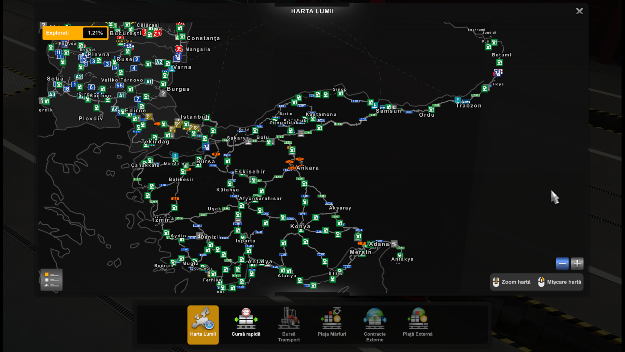This screenshot has width=625, height=352.
Task: Click the ferry border icon near Mangalia
Action: (177, 57)
